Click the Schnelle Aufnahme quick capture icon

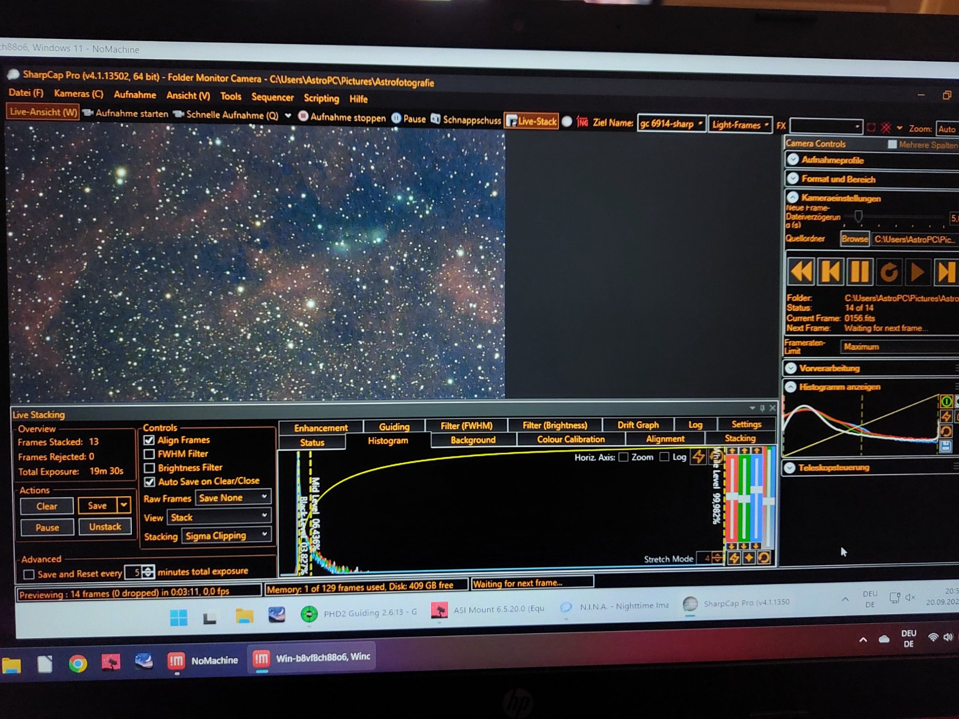pyautogui.click(x=178, y=114)
